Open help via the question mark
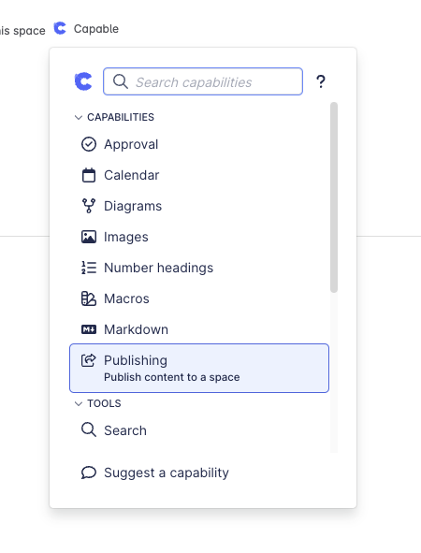This screenshot has height=553, width=421. coord(321,81)
